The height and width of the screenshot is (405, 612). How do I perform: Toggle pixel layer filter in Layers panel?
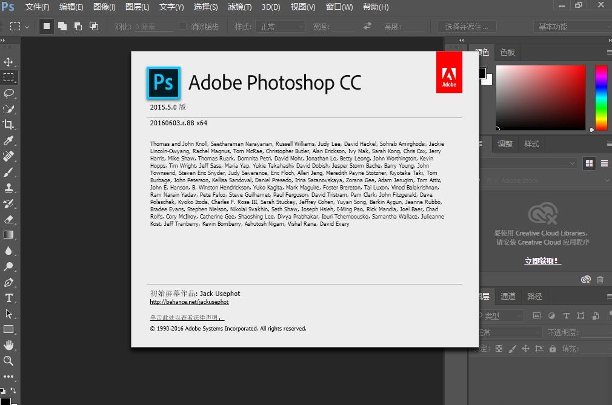tap(537, 315)
